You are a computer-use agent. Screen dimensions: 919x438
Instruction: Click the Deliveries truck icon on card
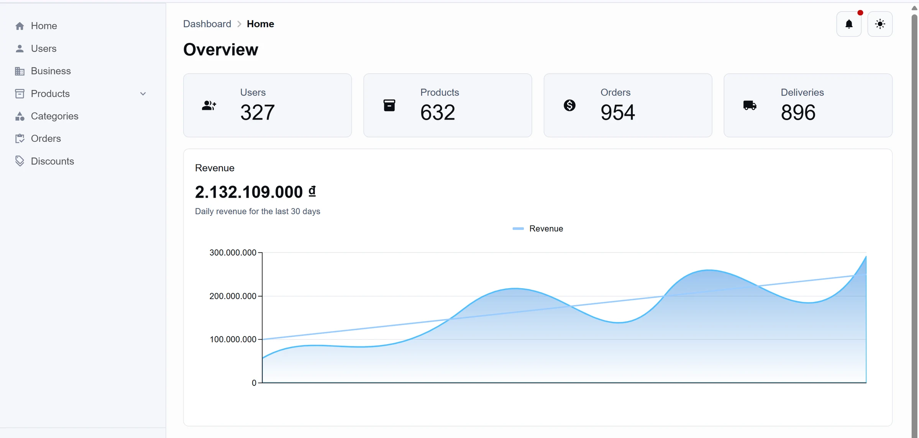[750, 105]
